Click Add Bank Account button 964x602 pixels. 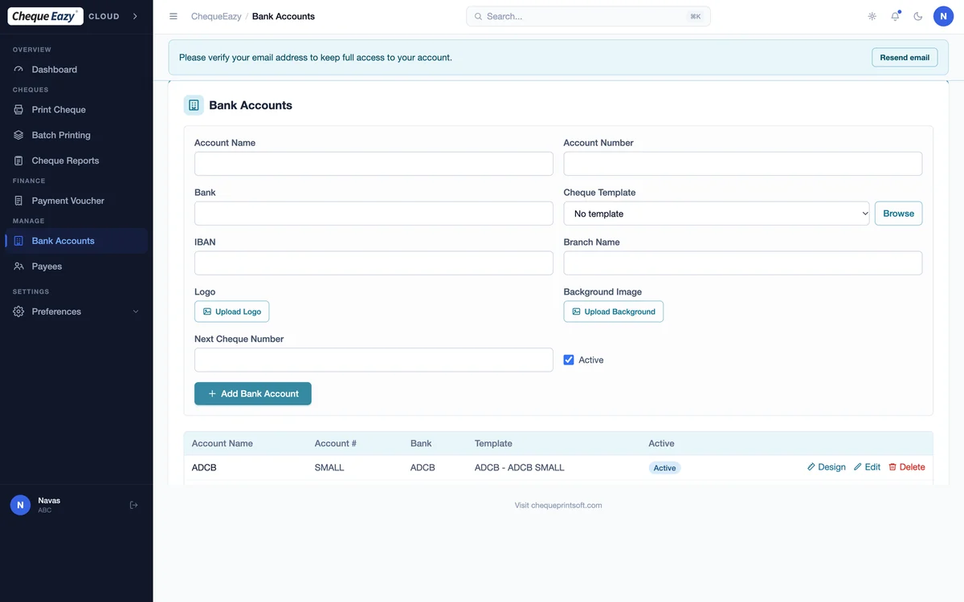coord(253,394)
